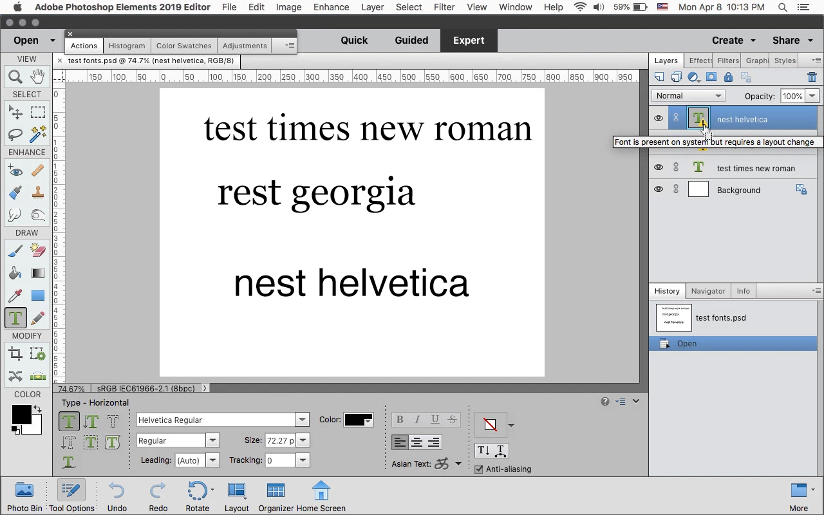Viewport: 824px width, 515px height.
Task: Open the Enhance menu
Action: (331, 7)
